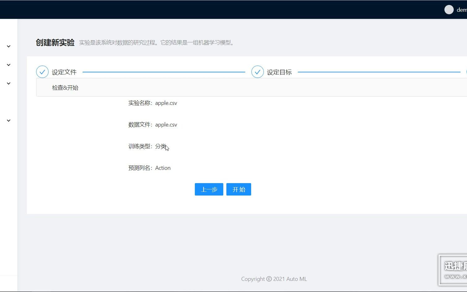Click the 数据文件 apple.csv value
This screenshot has width=467, height=292.
(166, 125)
